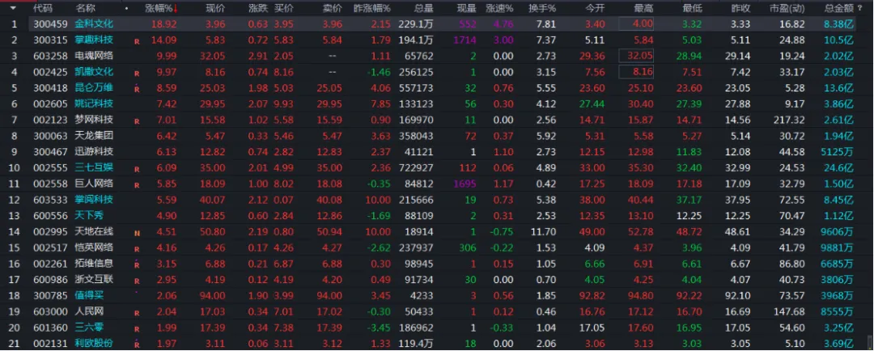Sort by the 总金额 column header
Image resolution: width=874 pixels, height=351 pixels.
coord(839,8)
